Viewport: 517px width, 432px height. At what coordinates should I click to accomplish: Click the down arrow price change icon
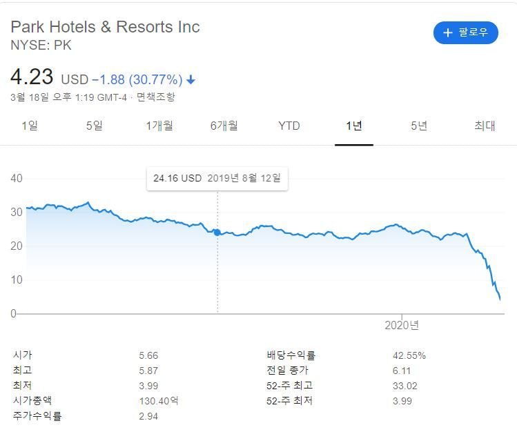191,80
